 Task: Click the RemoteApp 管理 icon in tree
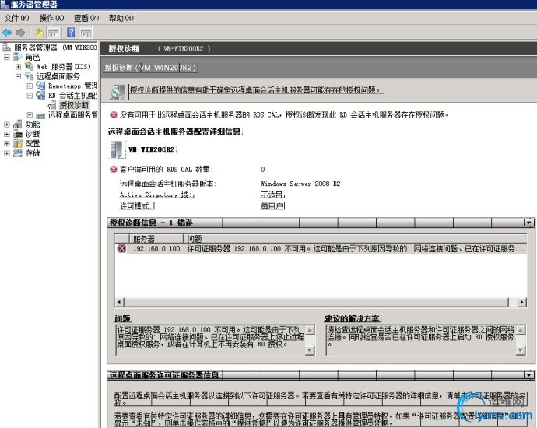(x=40, y=86)
